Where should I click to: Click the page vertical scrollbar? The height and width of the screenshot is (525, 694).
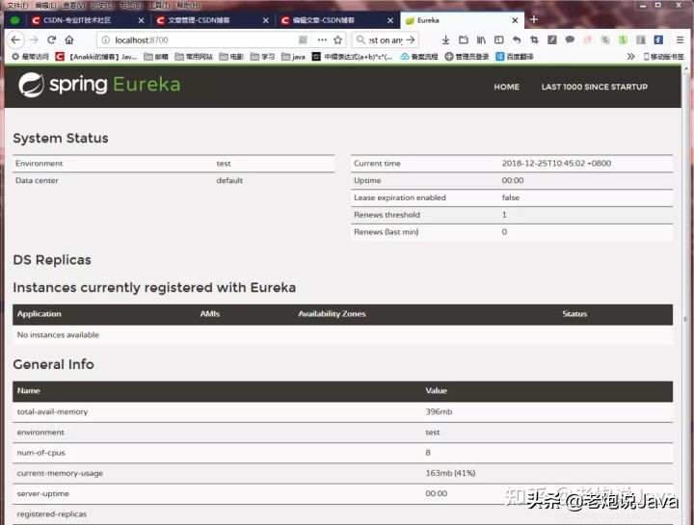tap(686, 292)
